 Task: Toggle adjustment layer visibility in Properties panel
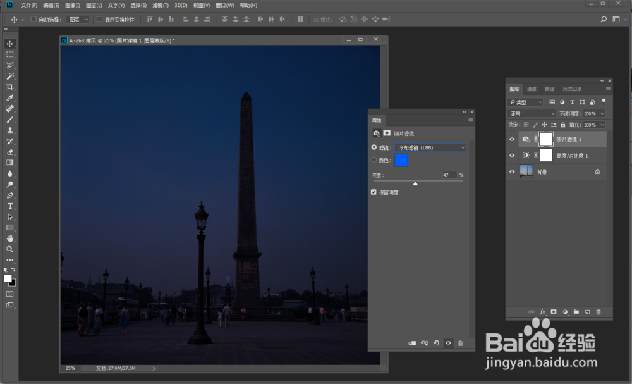pyautogui.click(x=448, y=343)
